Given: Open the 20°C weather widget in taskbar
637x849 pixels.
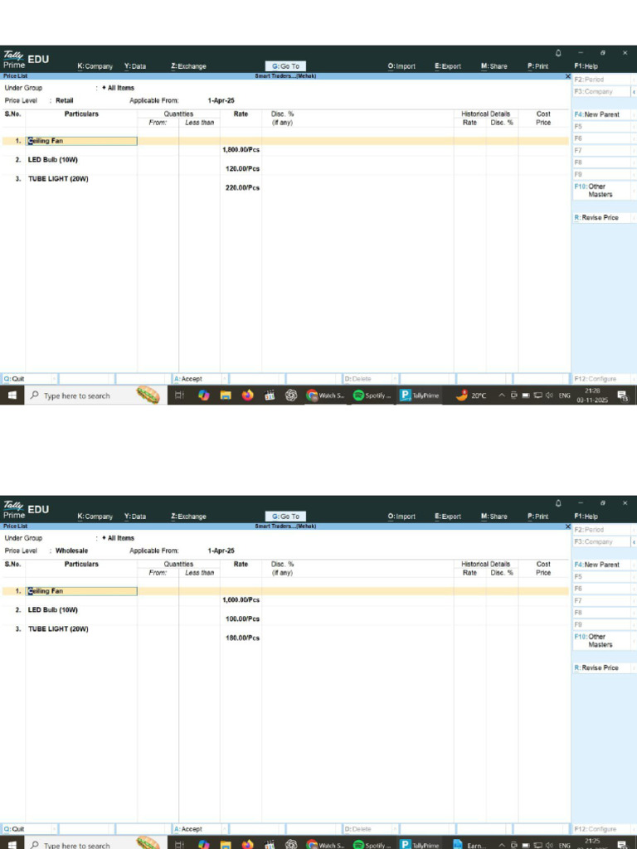Looking at the screenshot, I should 471,395.
